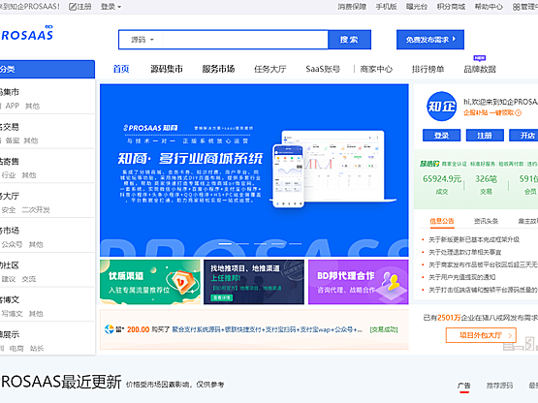Click the new badge above 品牌数据
Screen dimensions: 538x403
click(x=479, y=58)
